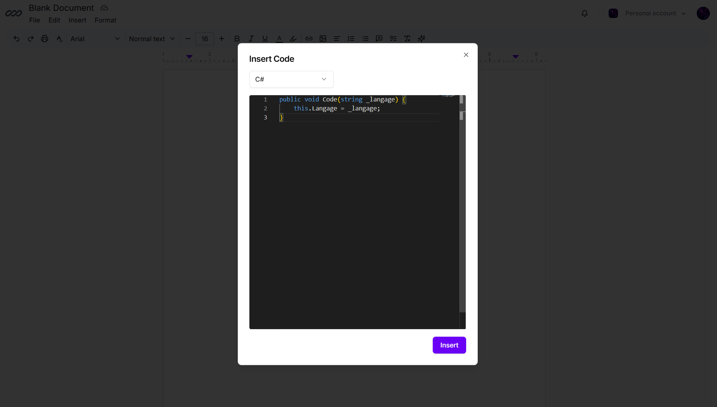The height and width of the screenshot is (407, 717).
Task: Click the font size field showing 16
Action: point(205,39)
